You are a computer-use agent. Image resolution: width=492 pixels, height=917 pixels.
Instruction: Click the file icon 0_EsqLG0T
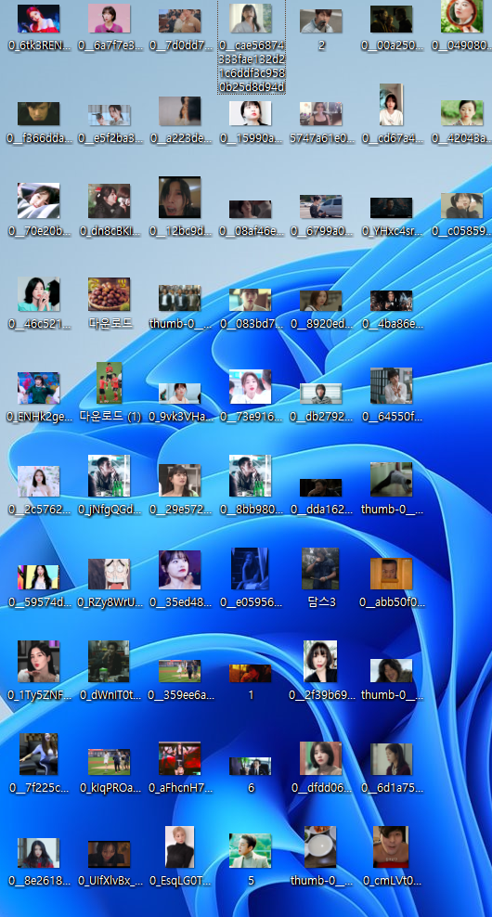[x=179, y=846]
